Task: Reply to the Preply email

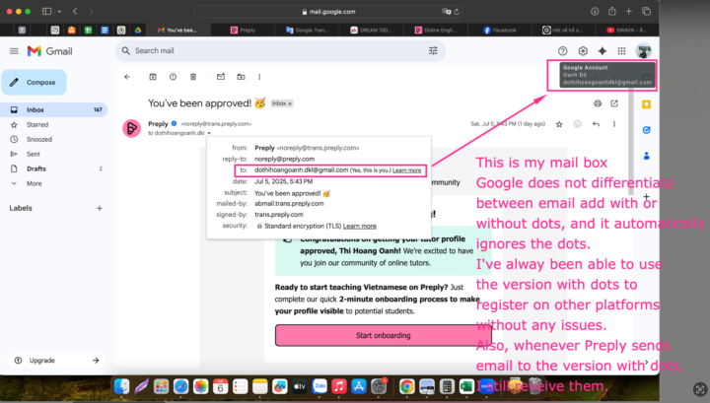Action: coord(596,124)
